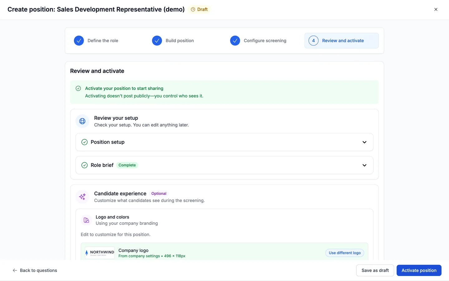Click the globe icon beside Review your setup
The width and height of the screenshot is (449, 281).
tap(82, 121)
